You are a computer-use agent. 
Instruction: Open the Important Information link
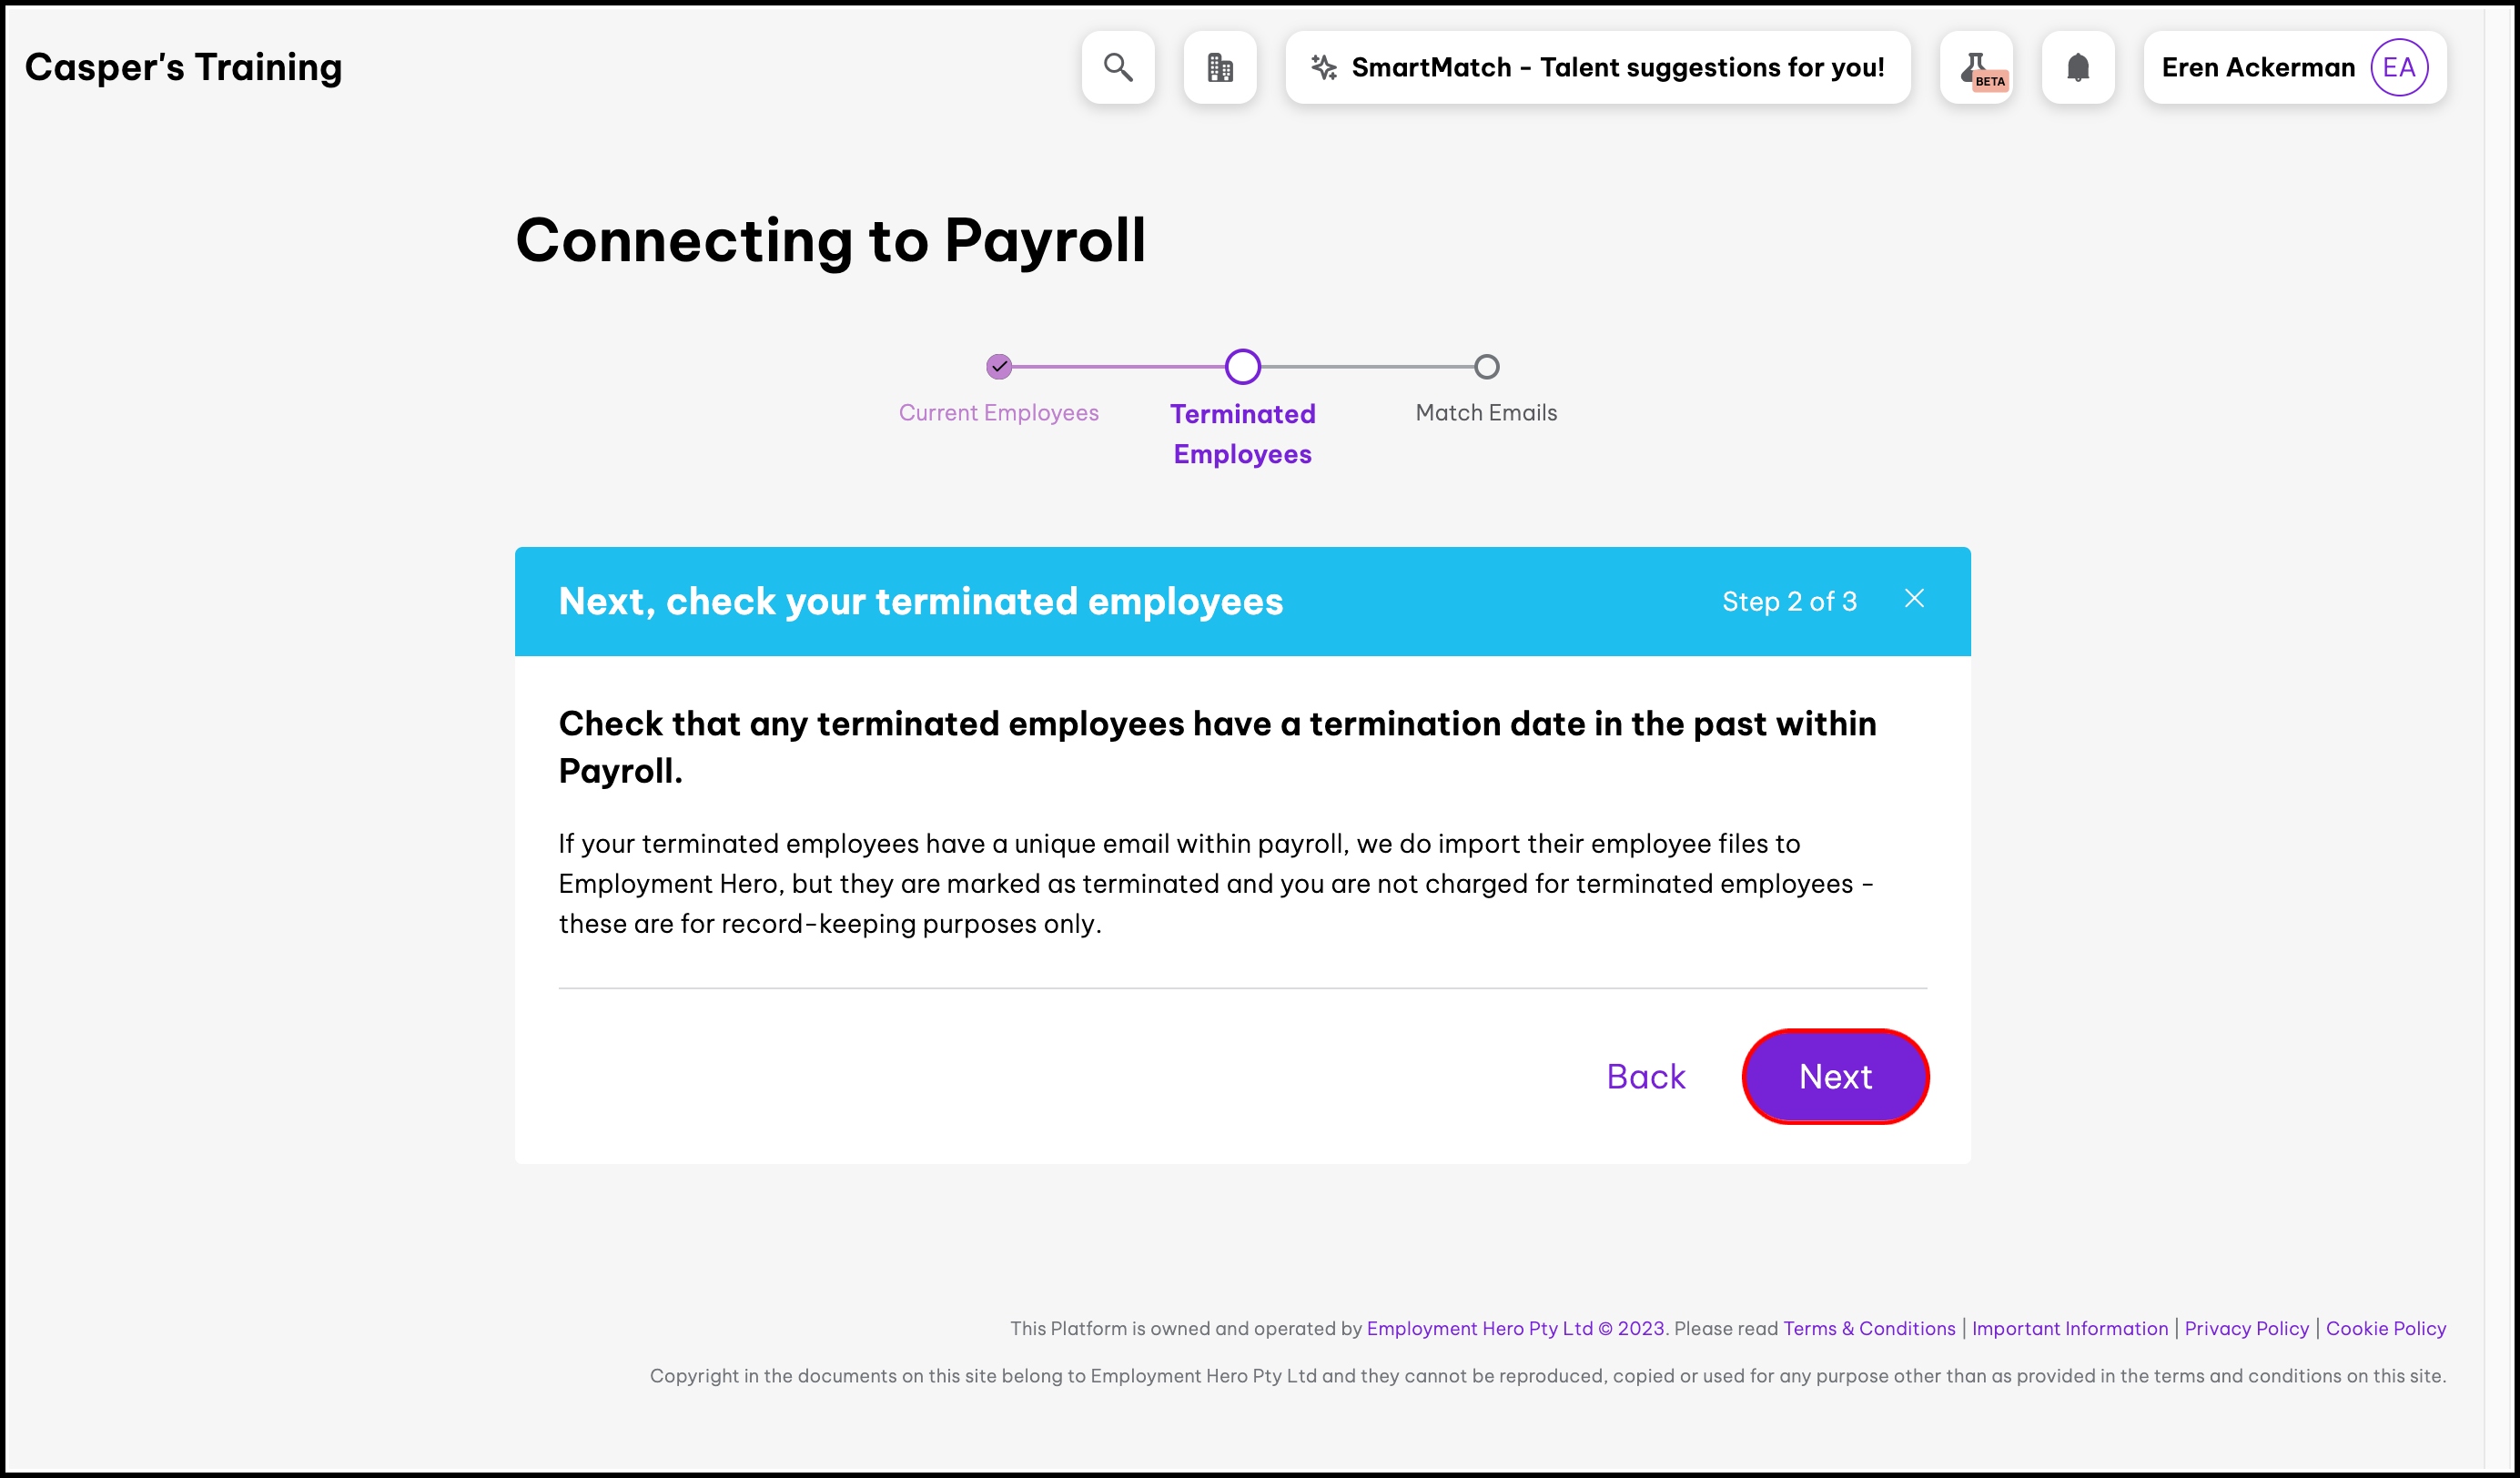[x=2070, y=1328]
